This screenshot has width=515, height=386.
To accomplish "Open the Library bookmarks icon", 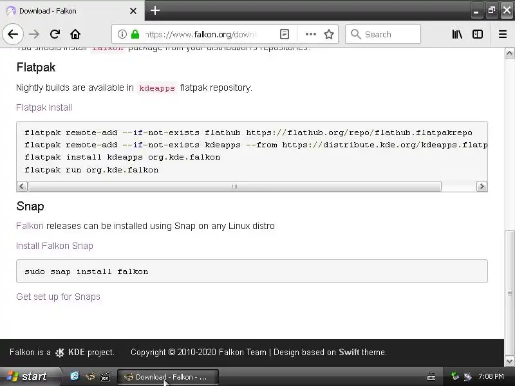I will click(457, 34).
